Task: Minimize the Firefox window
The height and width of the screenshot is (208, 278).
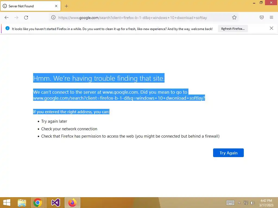Action: click(x=254, y=3)
